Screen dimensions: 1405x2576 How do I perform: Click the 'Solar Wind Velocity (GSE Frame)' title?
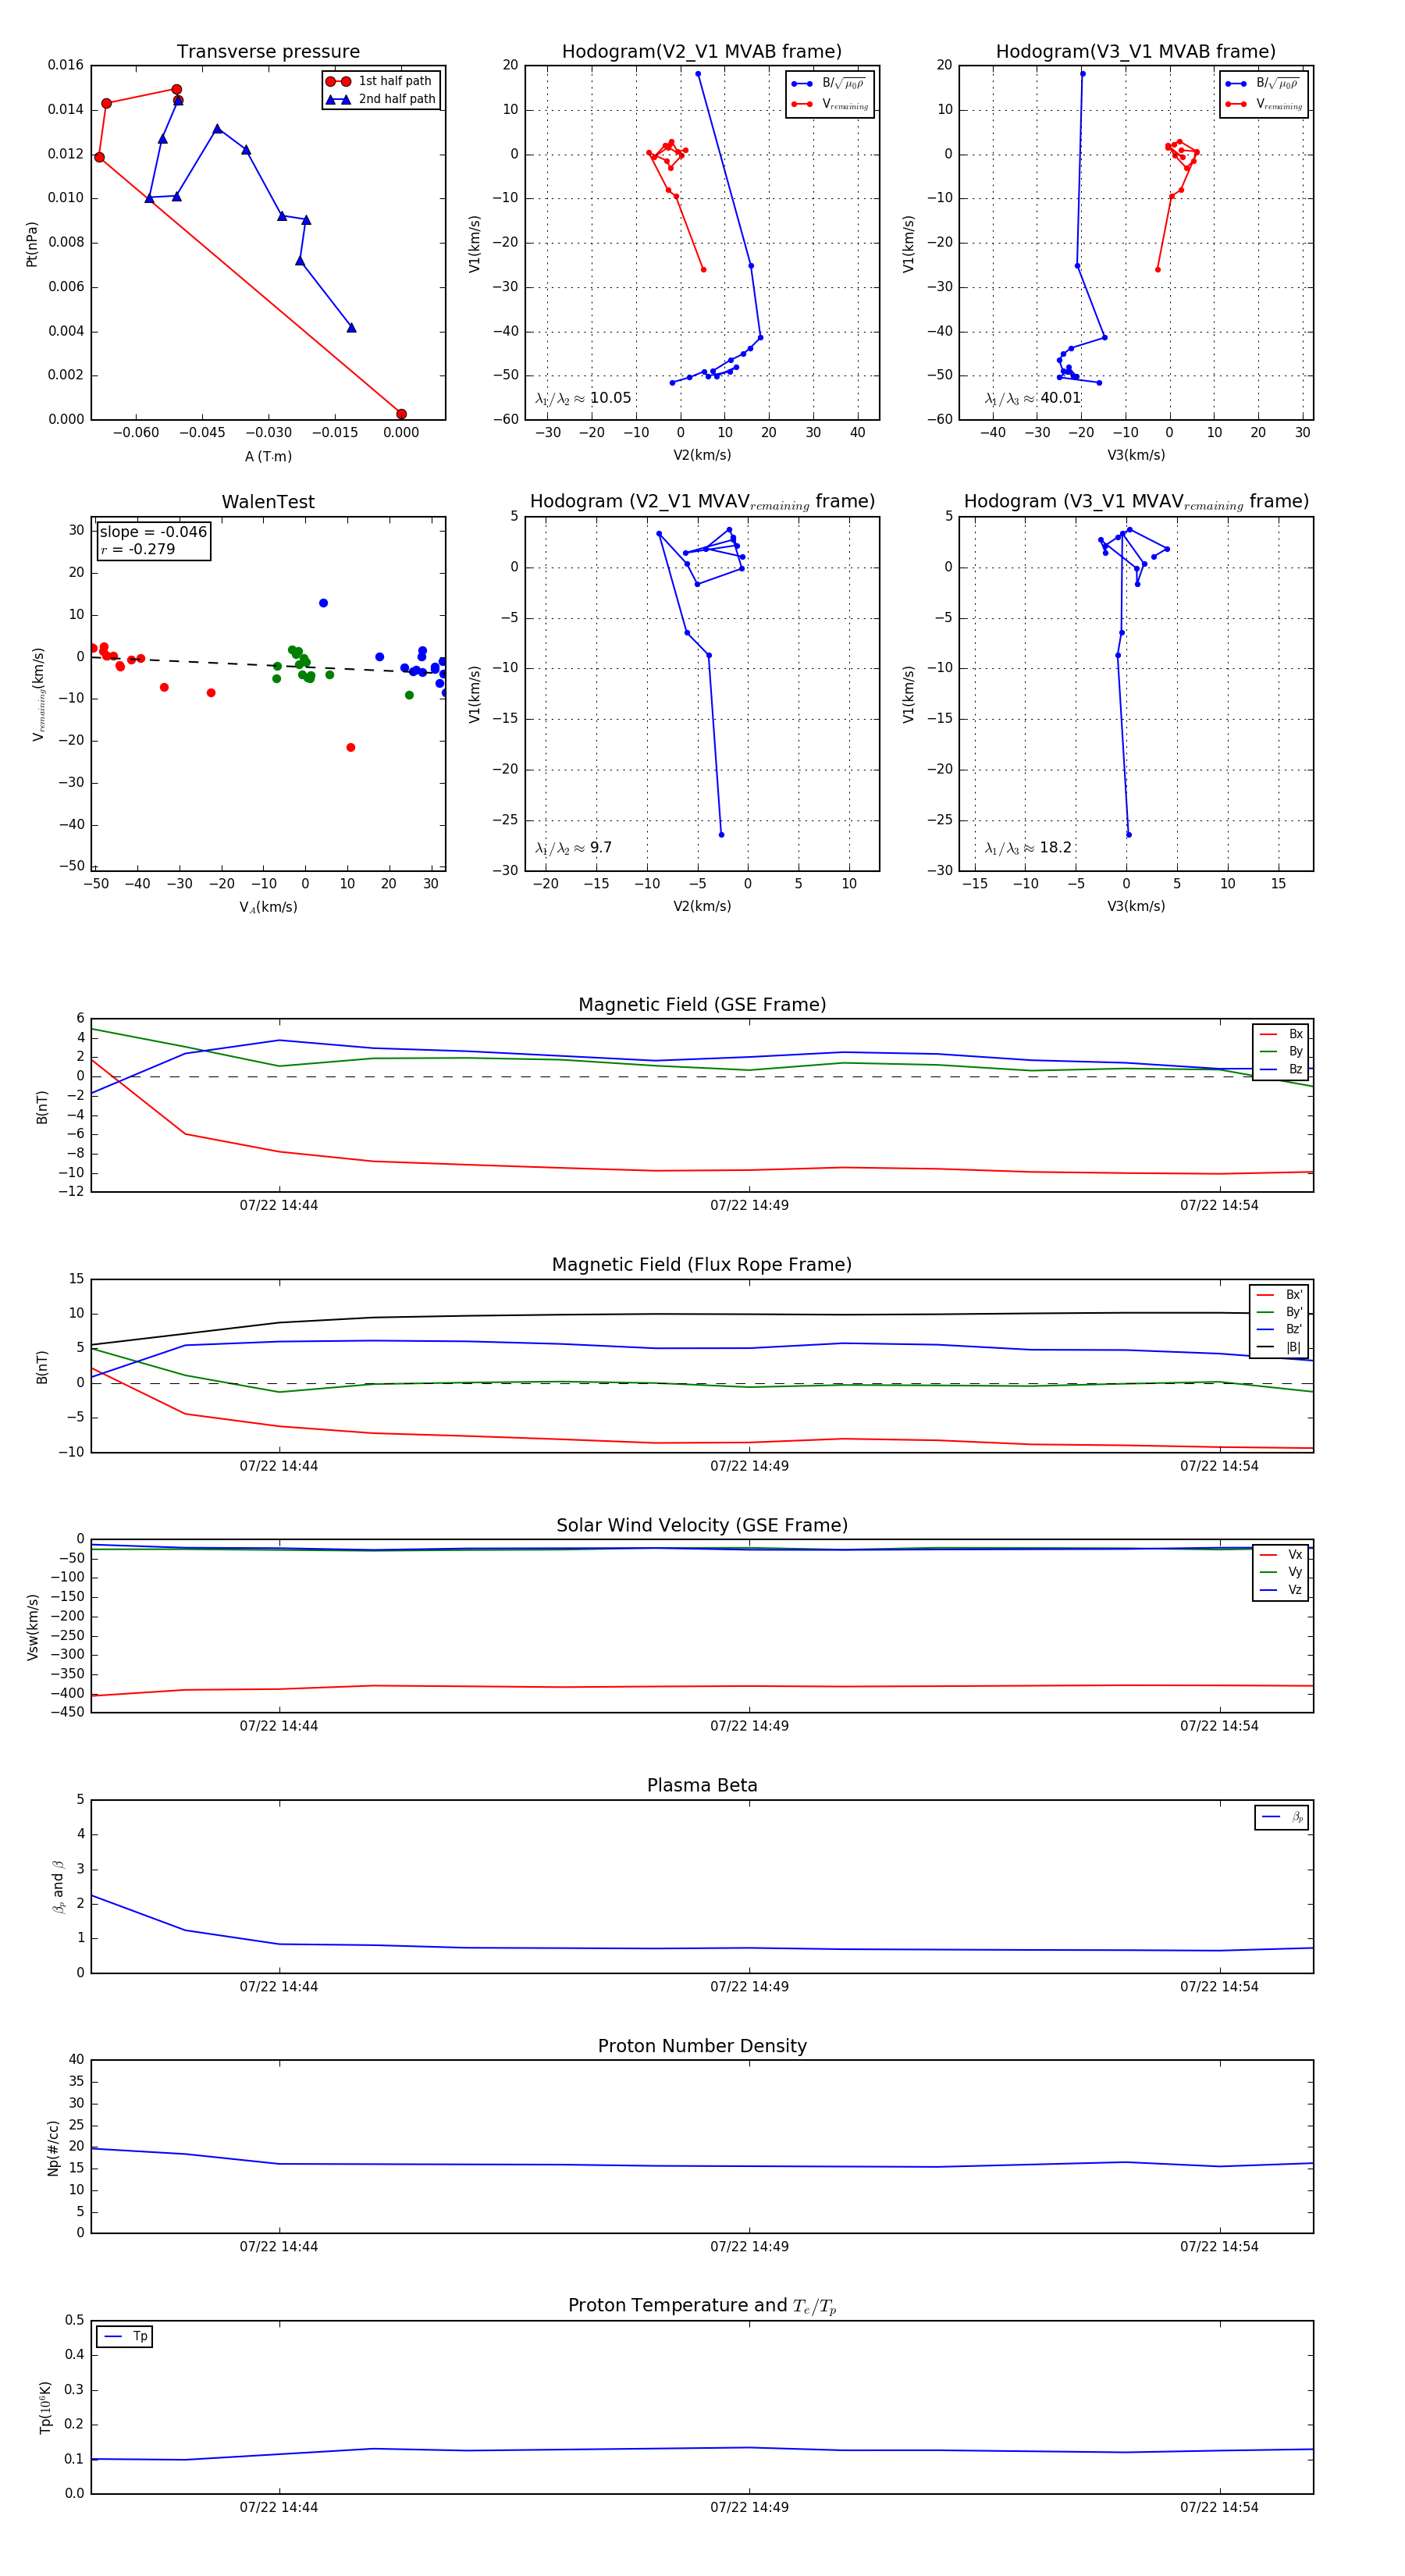pos(702,1525)
